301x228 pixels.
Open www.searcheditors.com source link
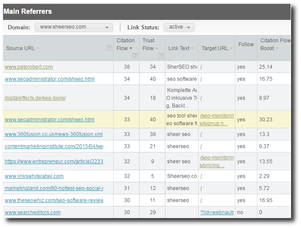[x=33, y=212]
